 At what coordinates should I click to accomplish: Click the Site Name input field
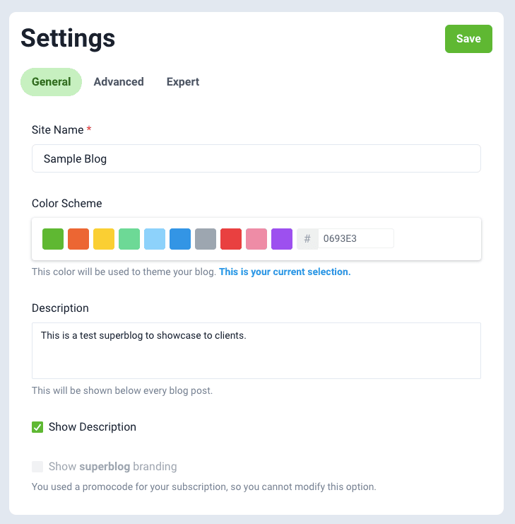click(x=256, y=158)
